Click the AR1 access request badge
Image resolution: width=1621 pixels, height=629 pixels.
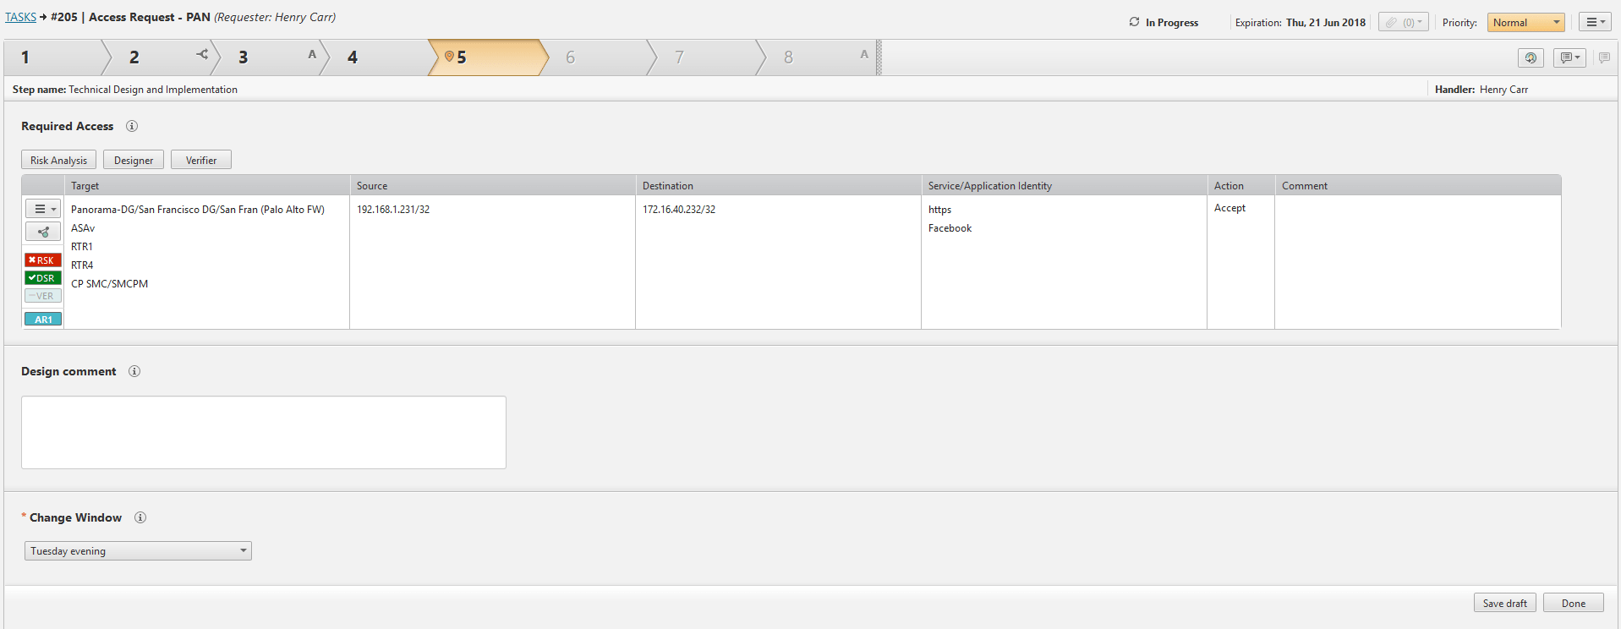click(x=42, y=320)
